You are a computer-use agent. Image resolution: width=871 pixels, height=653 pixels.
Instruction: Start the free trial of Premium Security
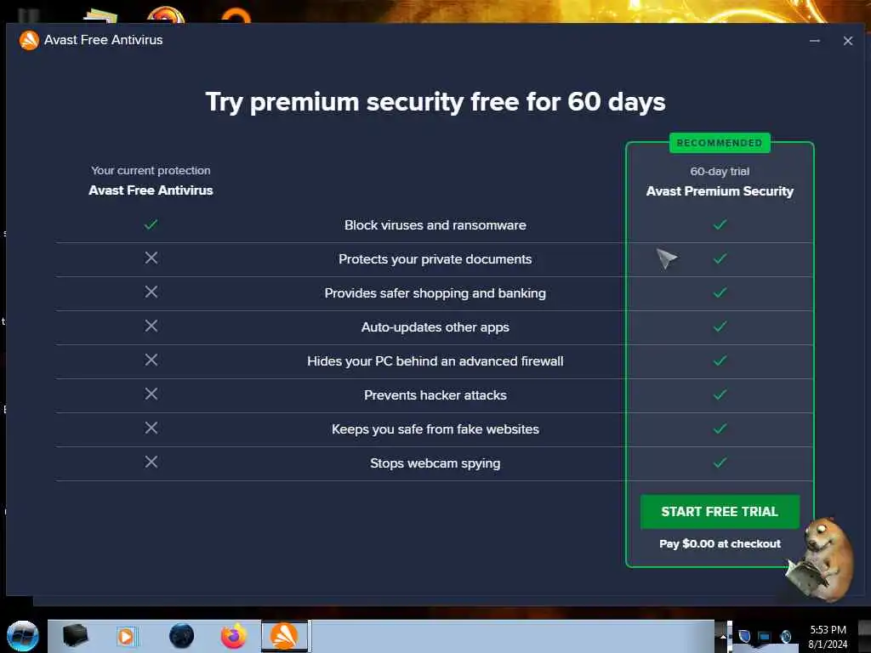720,512
